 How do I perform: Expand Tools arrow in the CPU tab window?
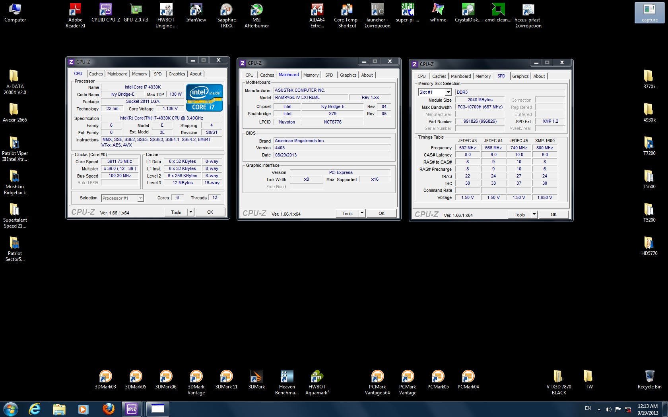(x=191, y=212)
